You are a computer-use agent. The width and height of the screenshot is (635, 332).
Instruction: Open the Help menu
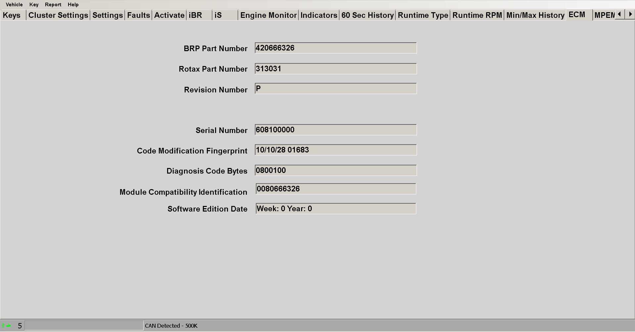pos(73,5)
